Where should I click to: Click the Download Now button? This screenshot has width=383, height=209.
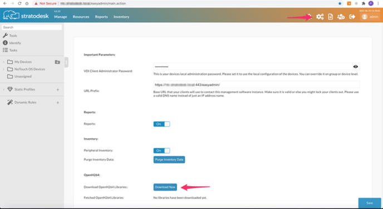[165, 187]
